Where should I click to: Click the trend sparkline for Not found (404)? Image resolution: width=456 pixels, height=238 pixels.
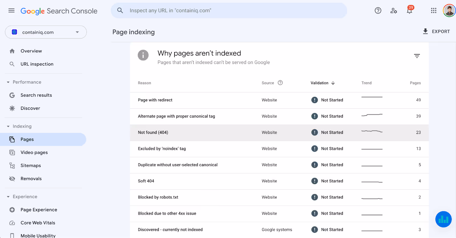372,131
